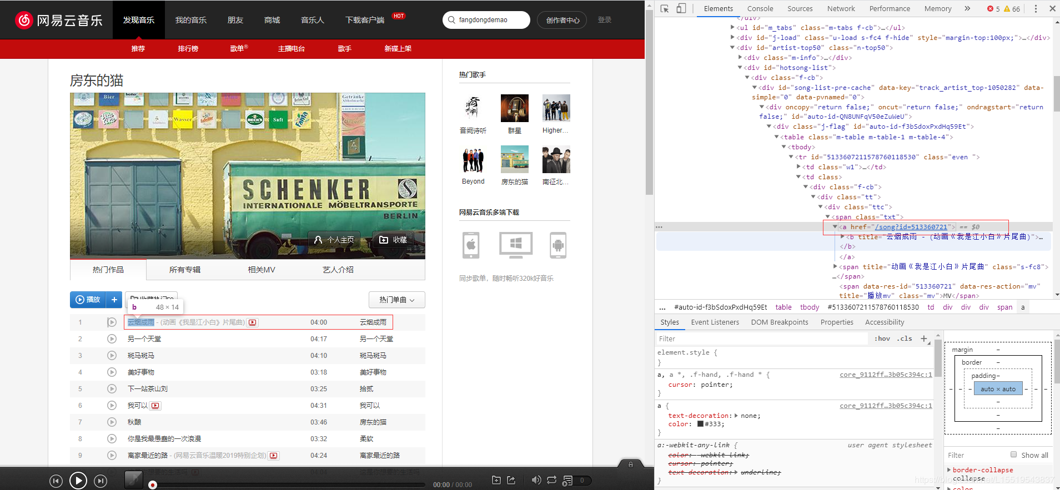This screenshot has width=1060, height=490.
Task: Toggle the .cls element classes button
Action: pos(905,339)
